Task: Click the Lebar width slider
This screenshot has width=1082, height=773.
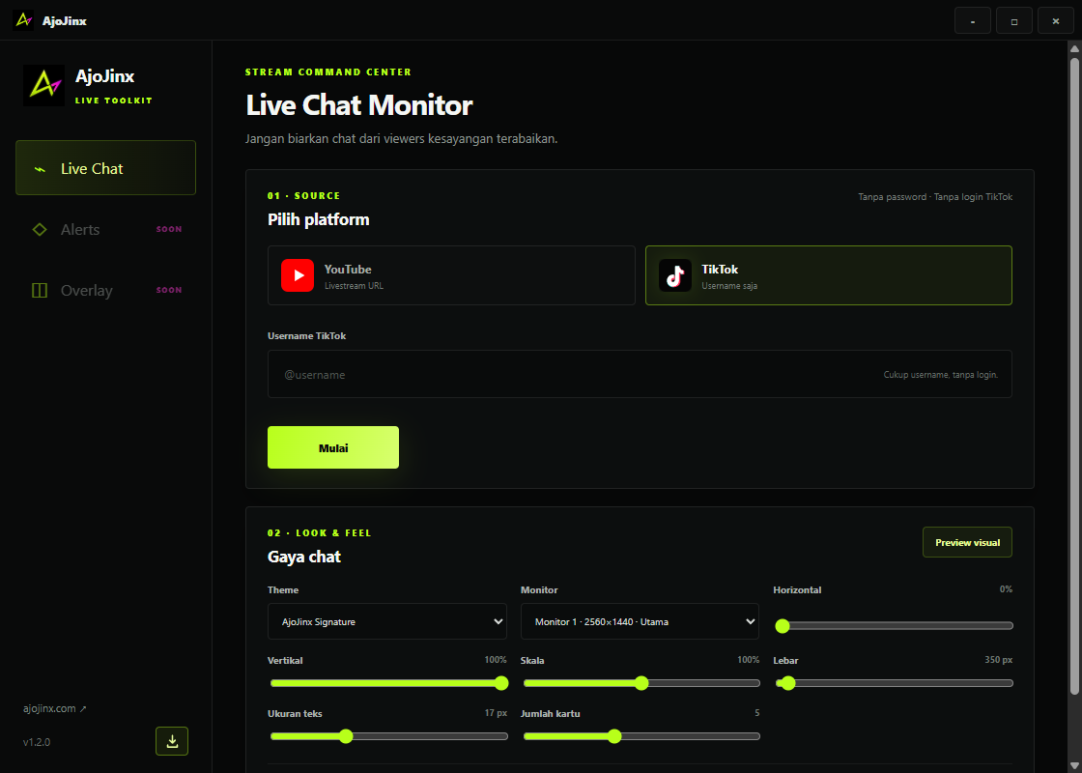Action: click(x=894, y=683)
